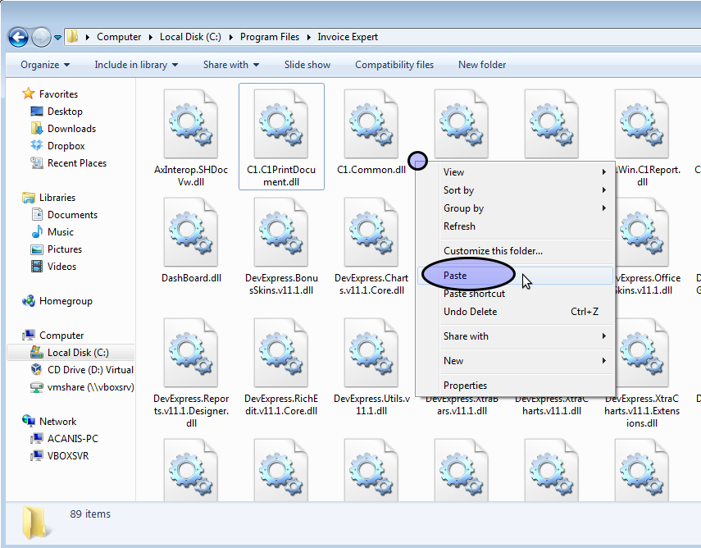Select Libraries in the navigation pane
This screenshot has width=701, height=548.
click(57, 198)
